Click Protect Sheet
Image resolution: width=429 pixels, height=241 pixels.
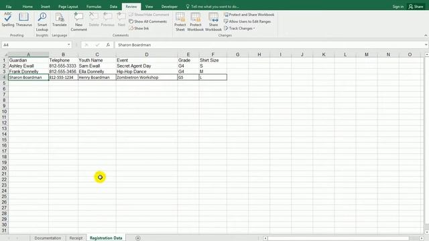[x=180, y=22]
